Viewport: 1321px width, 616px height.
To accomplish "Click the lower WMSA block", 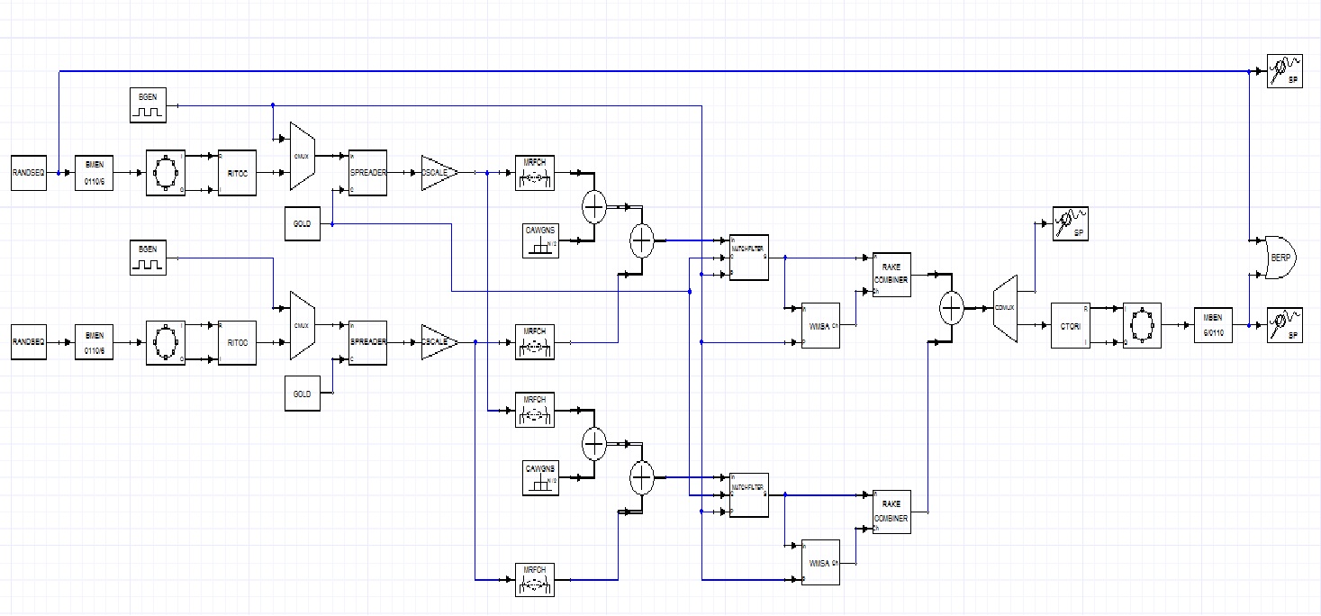I will 819,562.
